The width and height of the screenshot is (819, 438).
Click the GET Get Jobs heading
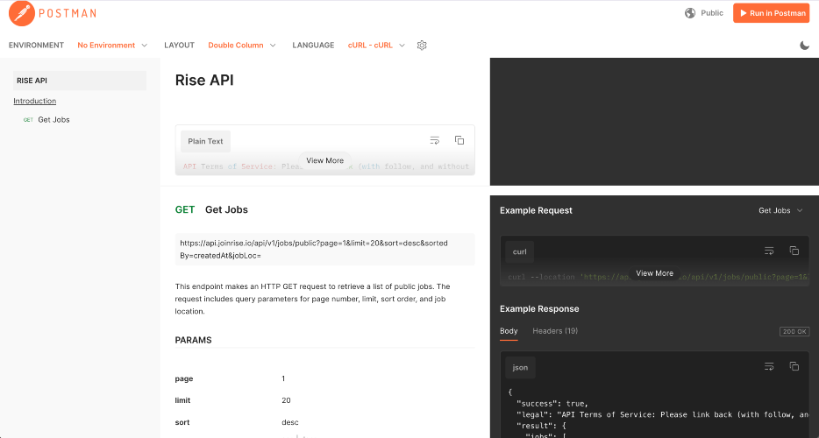coord(211,210)
